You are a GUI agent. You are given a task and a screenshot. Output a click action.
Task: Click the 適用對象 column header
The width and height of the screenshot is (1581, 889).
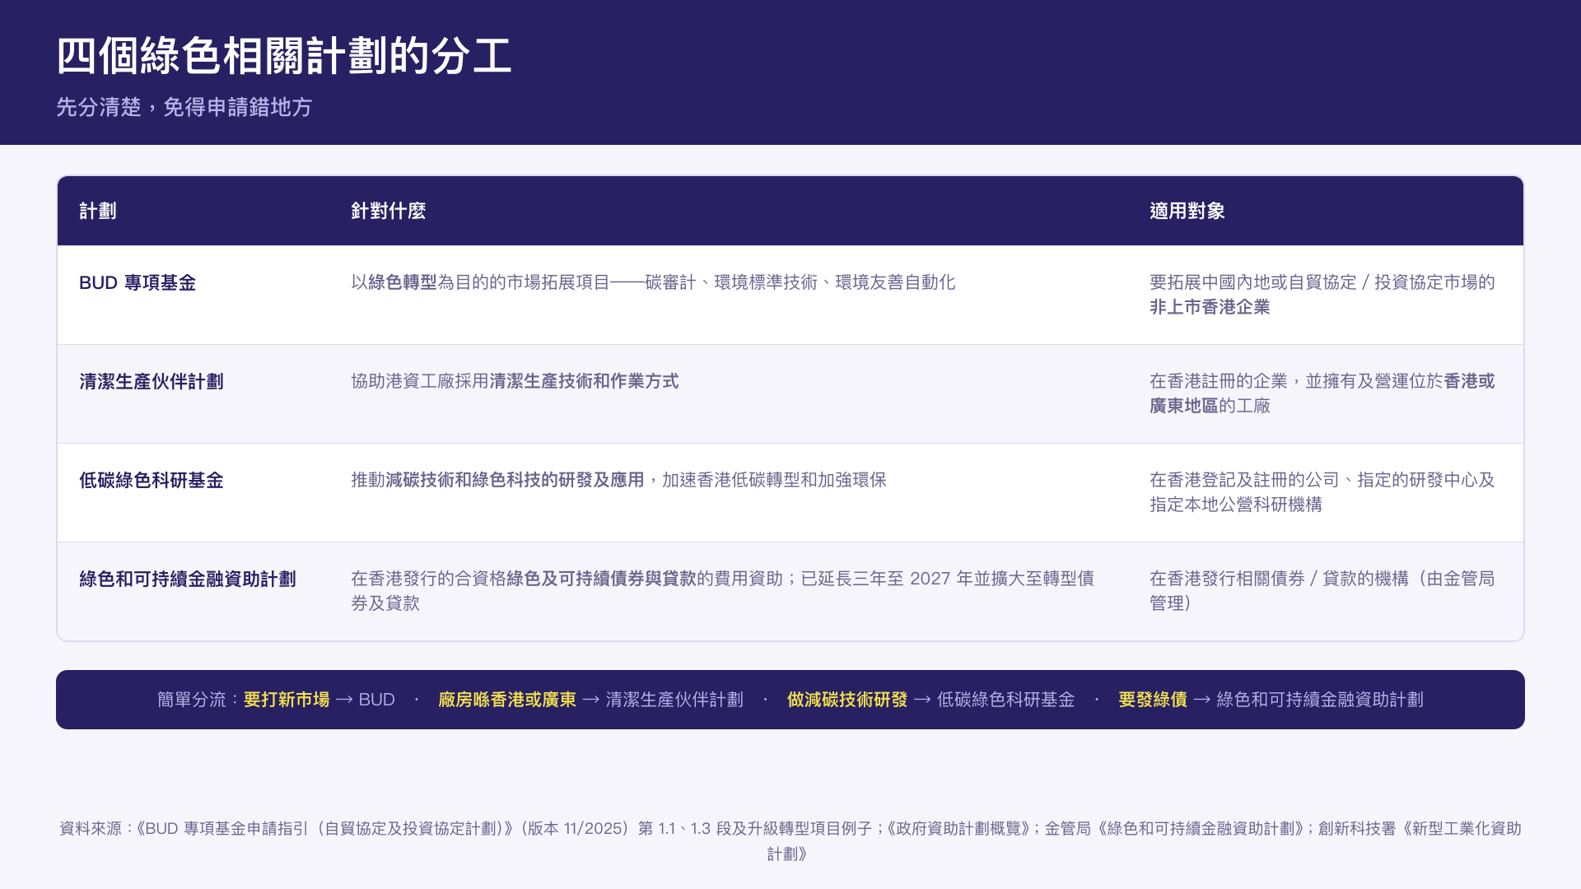click(x=1187, y=211)
